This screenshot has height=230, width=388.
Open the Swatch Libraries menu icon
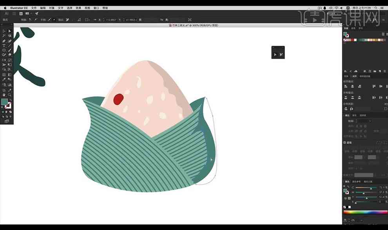(x=345, y=71)
